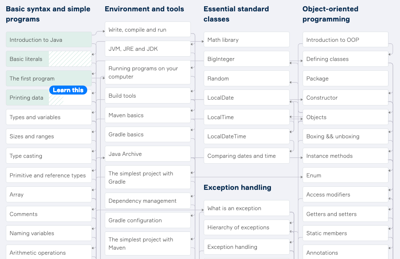Click the Learn this badge
Image resolution: width=400 pixels, height=259 pixels.
pos(68,90)
